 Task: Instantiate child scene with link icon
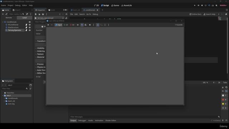(x=6, y=14)
